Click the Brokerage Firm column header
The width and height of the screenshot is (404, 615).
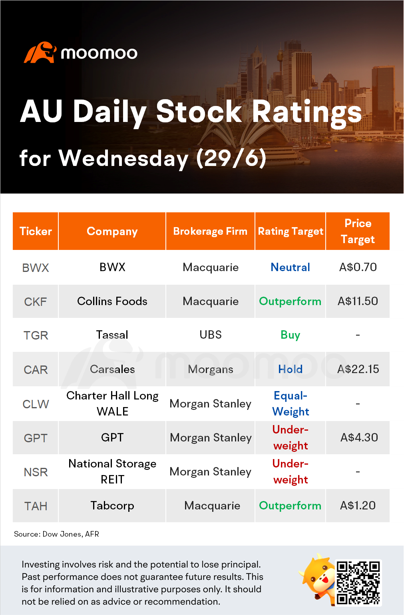(210, 231)
